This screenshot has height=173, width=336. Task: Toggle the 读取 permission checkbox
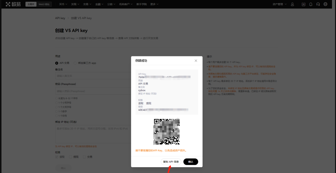click(57, 157)
